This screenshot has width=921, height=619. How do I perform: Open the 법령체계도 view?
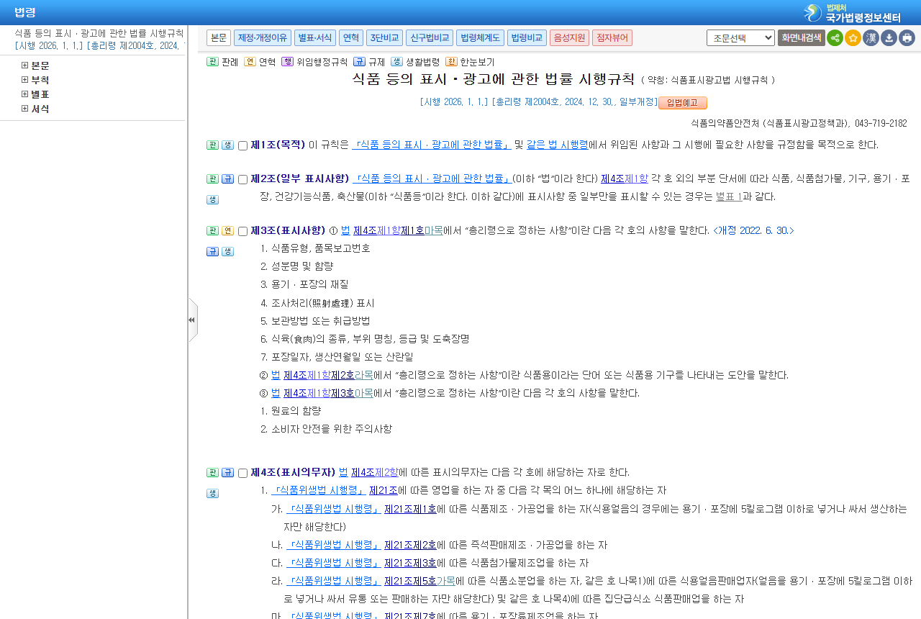(x=481, y=38)
